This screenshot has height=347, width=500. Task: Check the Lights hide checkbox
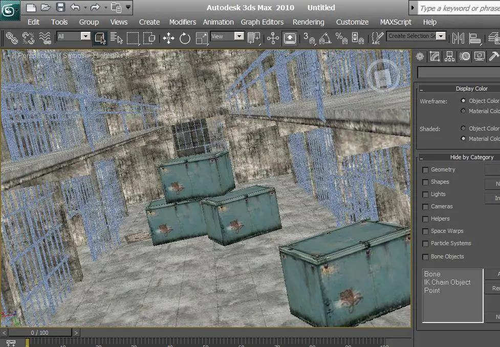coord(425,194)
